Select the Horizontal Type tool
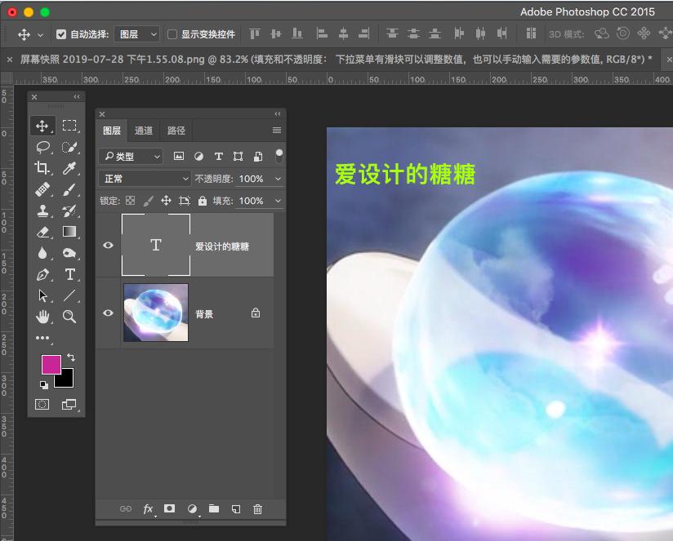This screenshot has height=541, width=673. tap(70, 274)
